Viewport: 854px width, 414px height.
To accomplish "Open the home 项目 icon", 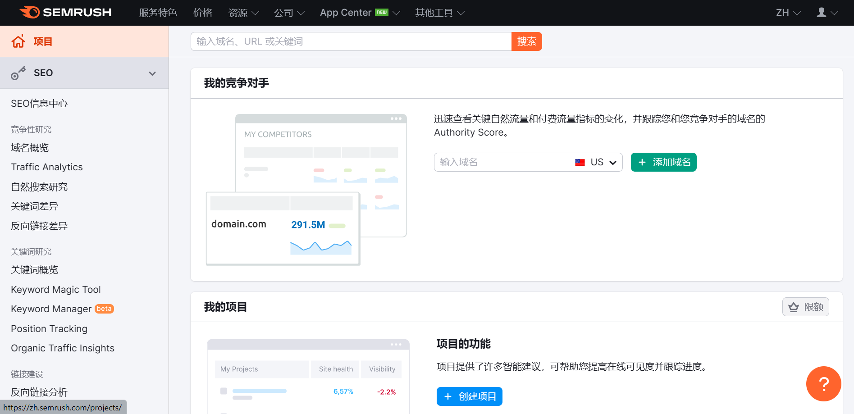I will [18, 41].
